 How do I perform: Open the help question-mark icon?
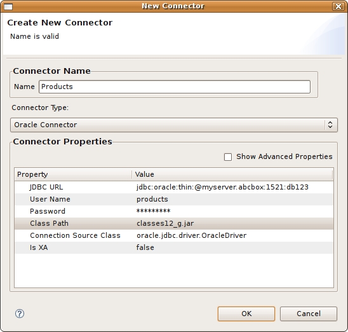pyautogui.click(x=20, y=314)
